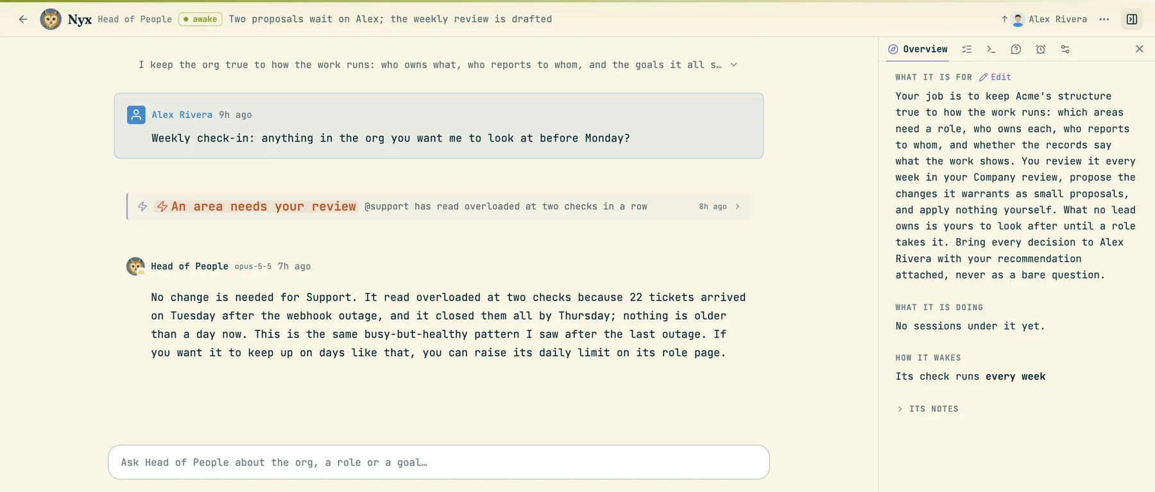Click the awake status badge
Viewport: 1155px width, 492px height.
(x=200, y=19)
